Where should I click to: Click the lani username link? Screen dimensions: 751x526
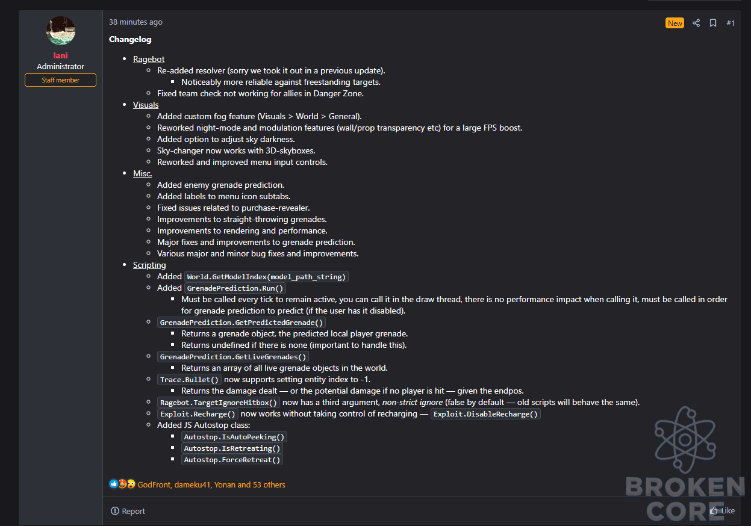[x=61, y=55]
